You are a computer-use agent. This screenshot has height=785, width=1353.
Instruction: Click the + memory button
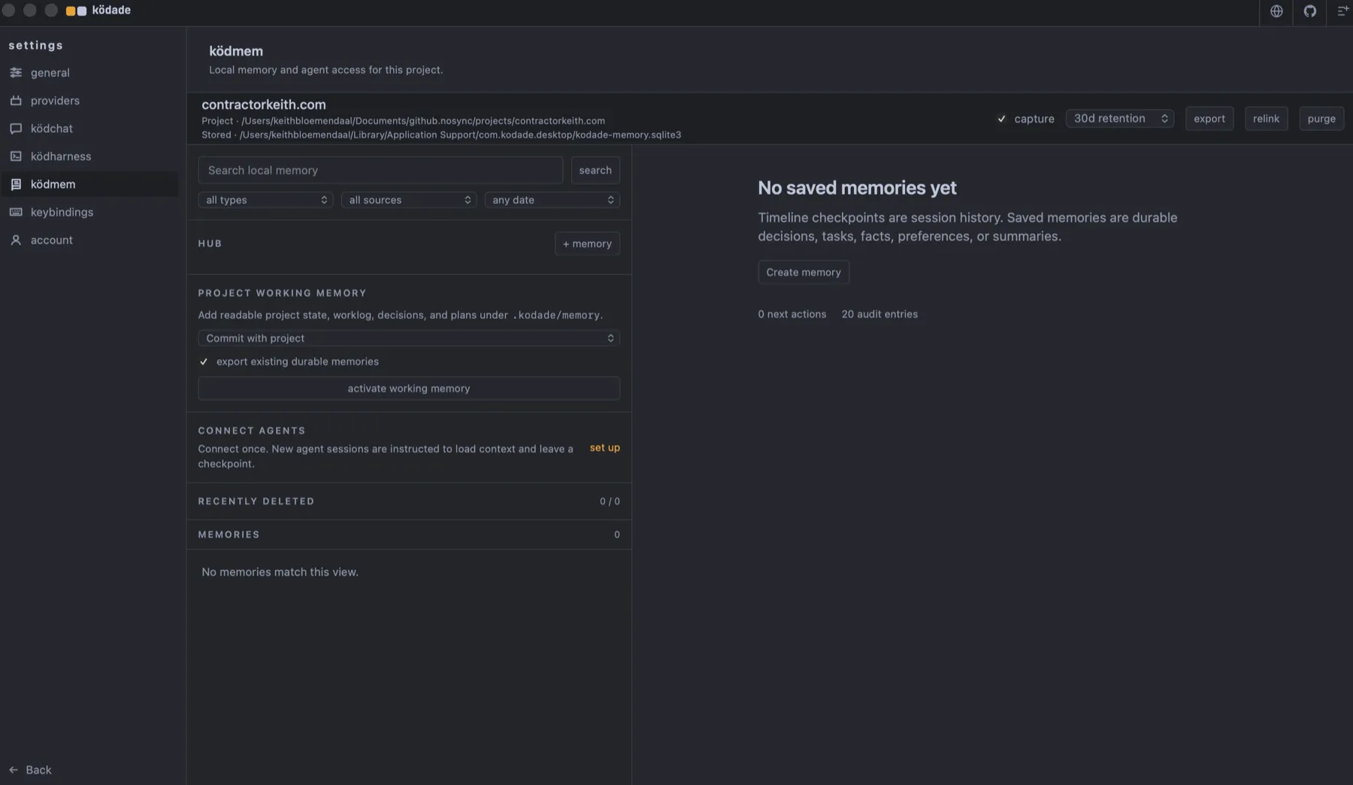pos(587,244)
